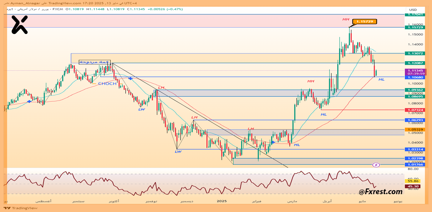Click the high value H1.11448

96,9
